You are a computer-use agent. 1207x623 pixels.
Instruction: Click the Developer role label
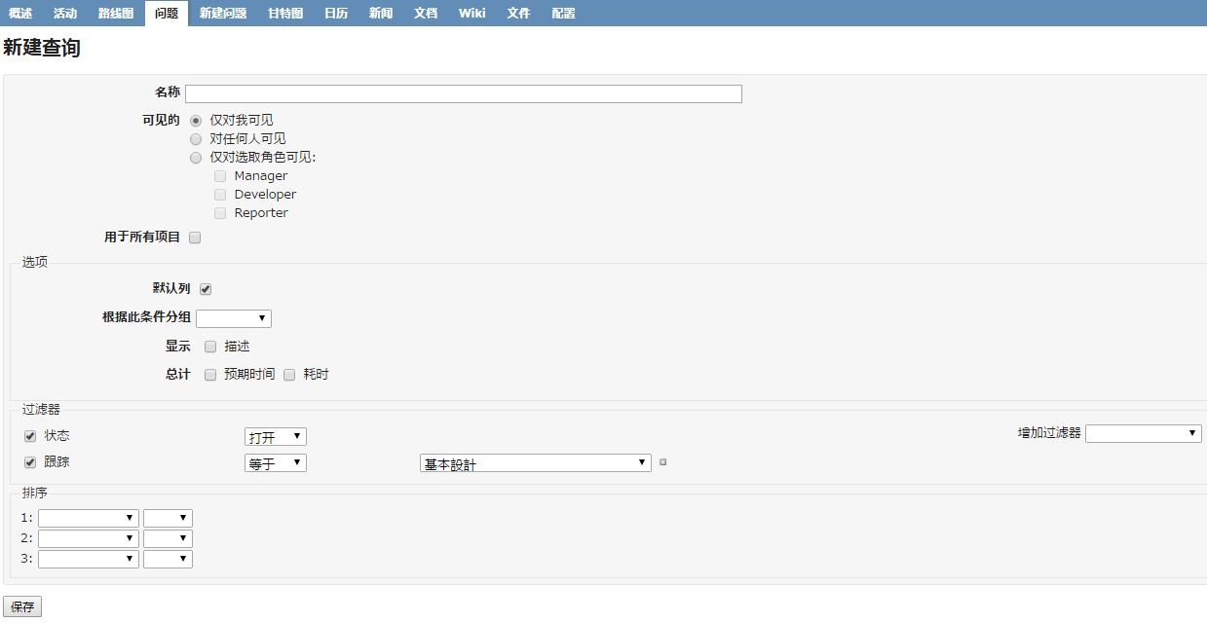click(265, 195)
